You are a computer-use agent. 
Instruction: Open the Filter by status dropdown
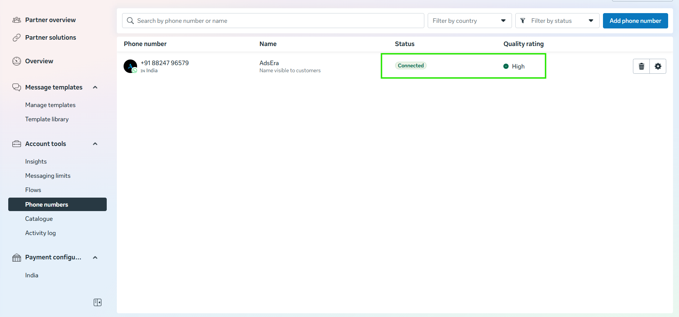tap(557, 21)
